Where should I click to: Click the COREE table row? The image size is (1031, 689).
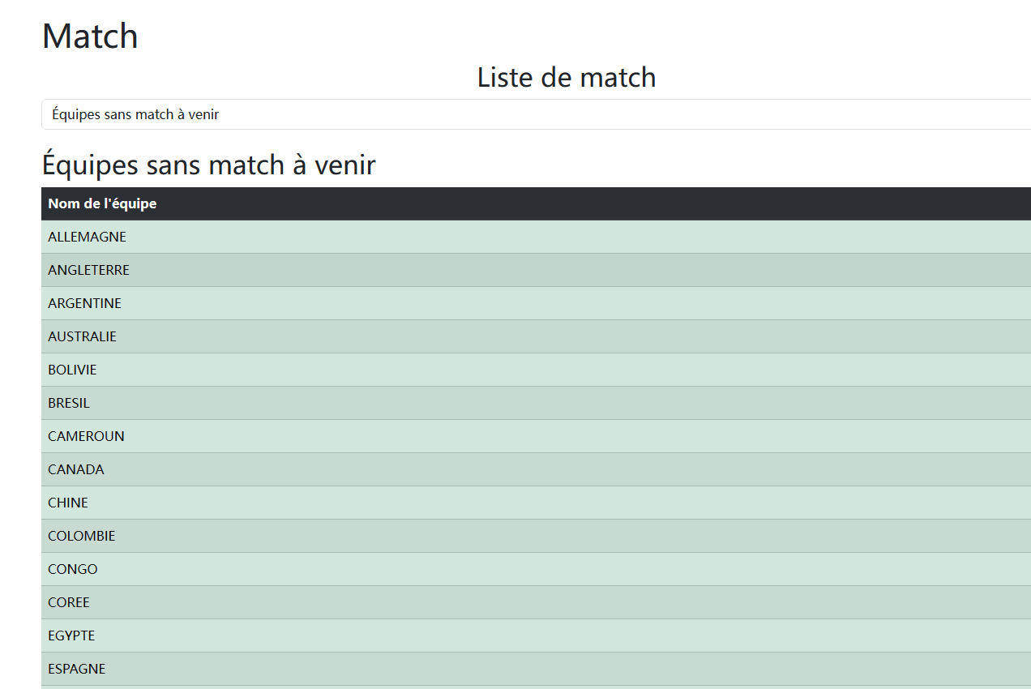[x=69, y=602]
